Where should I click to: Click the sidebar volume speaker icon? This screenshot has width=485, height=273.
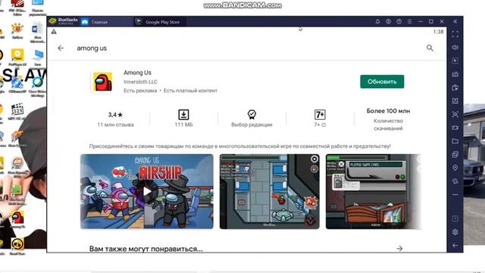click(455, 47)
